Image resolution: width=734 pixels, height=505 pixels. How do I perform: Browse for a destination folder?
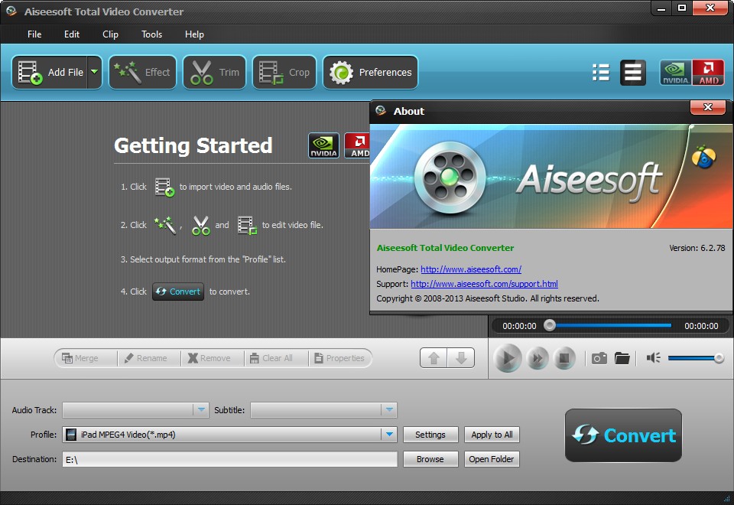click(430, 459)
